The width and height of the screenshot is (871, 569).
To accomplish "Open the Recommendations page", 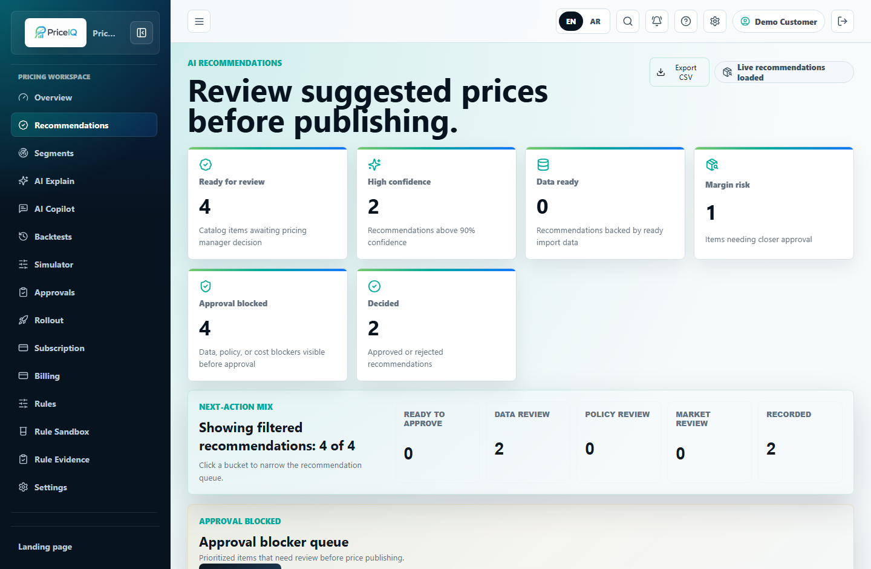I will pyautogui.click(x=84, y=125).
